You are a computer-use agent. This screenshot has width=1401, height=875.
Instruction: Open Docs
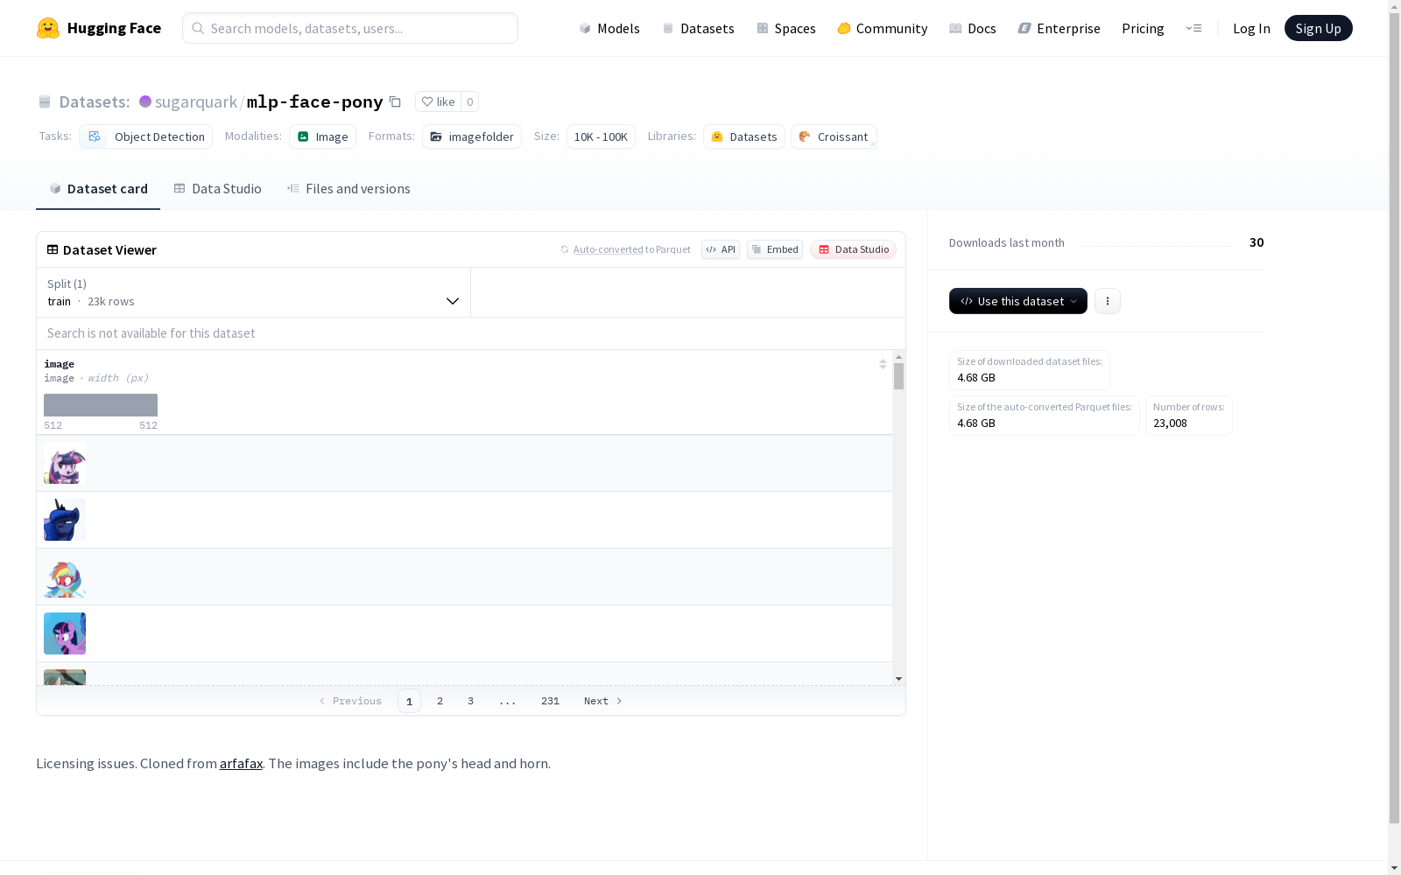pyautogui.click(x=972, y=28)
